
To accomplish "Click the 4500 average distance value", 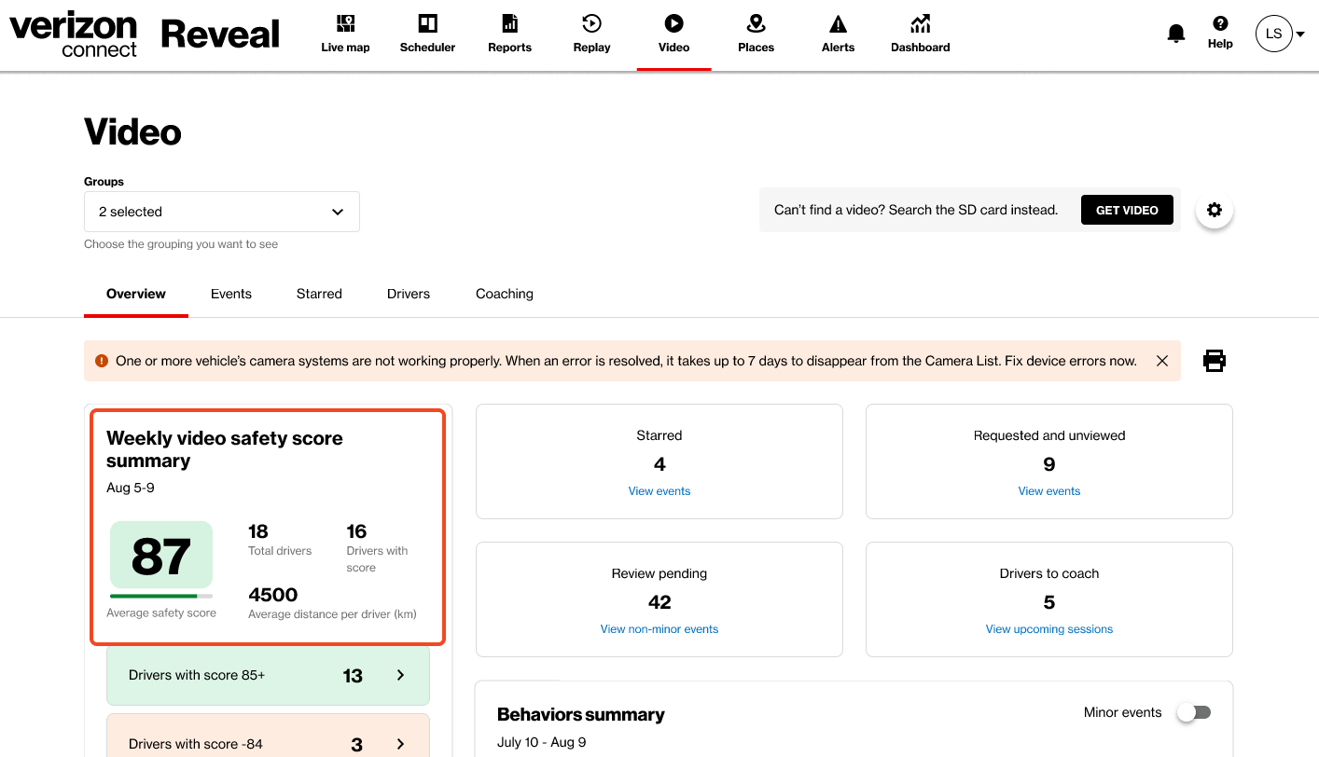I will click(272, 595).
